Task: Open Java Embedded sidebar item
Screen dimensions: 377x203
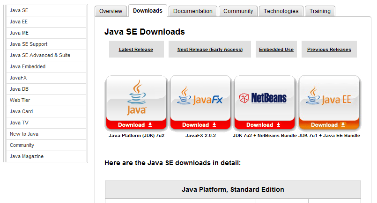Action: click(46, 67)
